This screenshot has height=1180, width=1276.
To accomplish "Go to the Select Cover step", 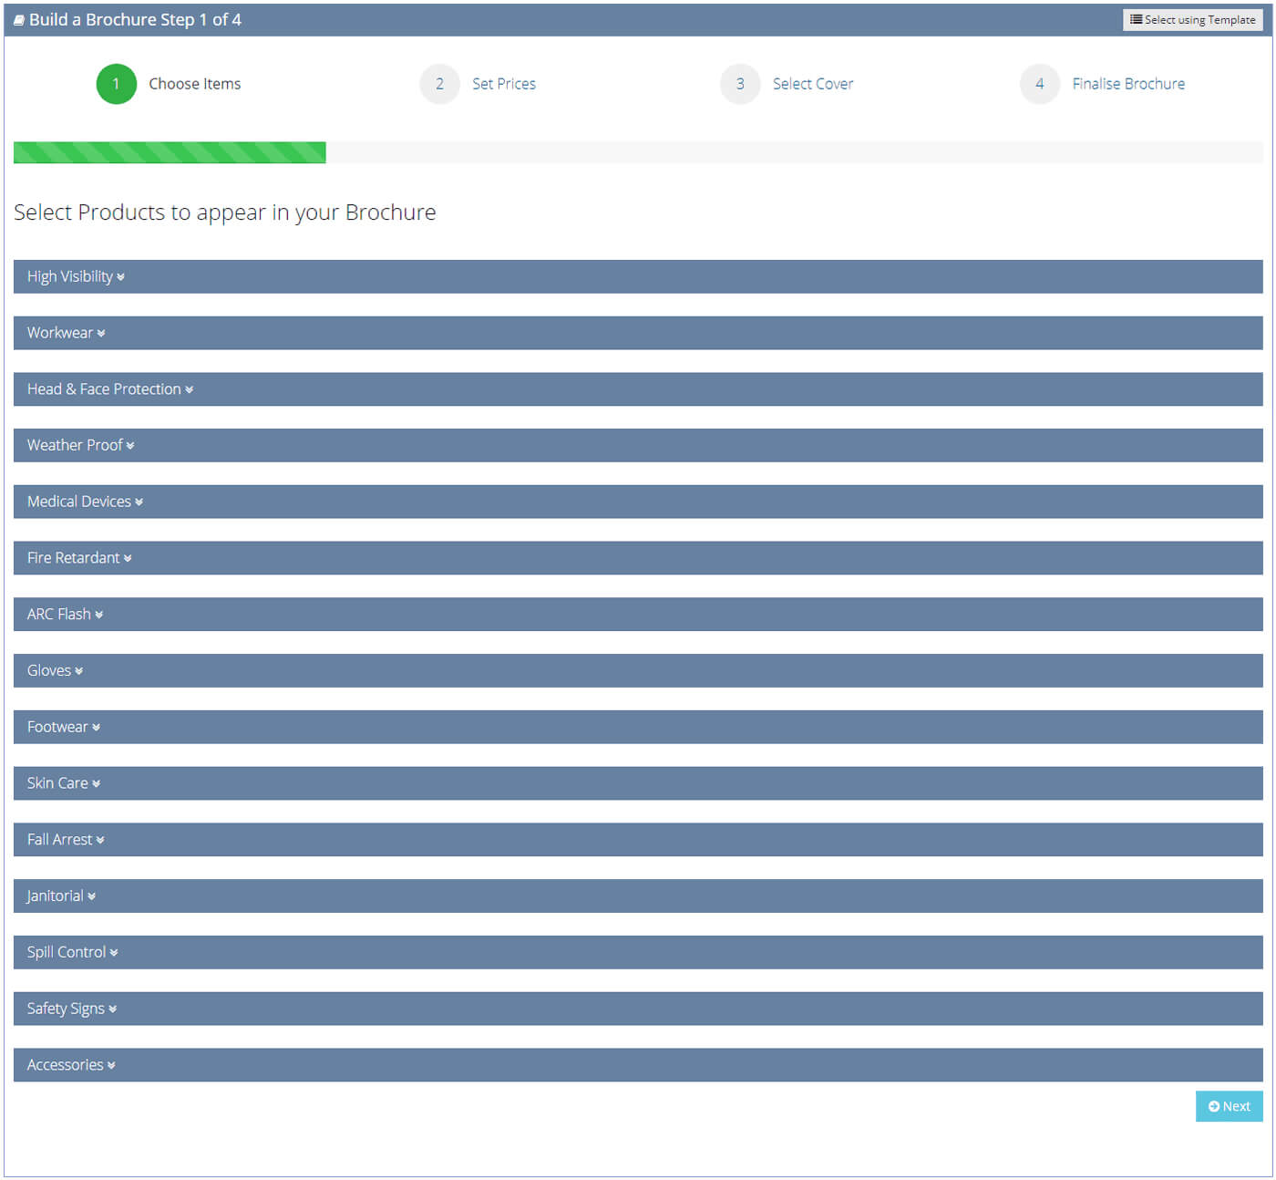I will [x=813, y=84].
